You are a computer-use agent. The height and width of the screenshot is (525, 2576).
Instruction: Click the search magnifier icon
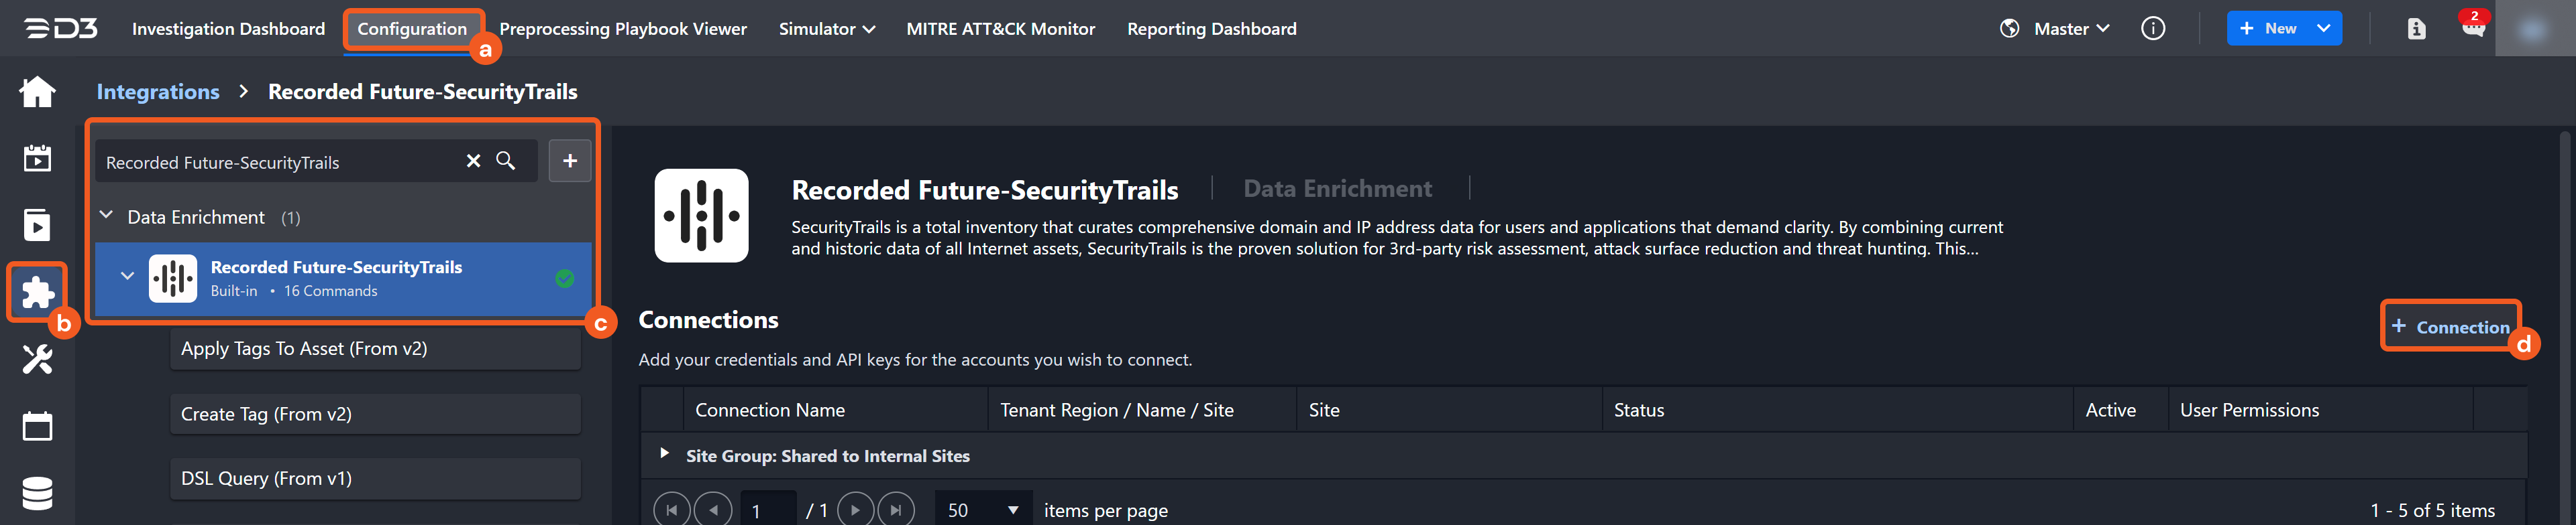coord(506,161)
